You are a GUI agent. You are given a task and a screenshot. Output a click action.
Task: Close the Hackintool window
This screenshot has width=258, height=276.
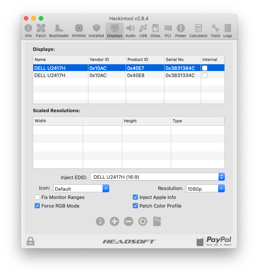[x=26, y=18]
